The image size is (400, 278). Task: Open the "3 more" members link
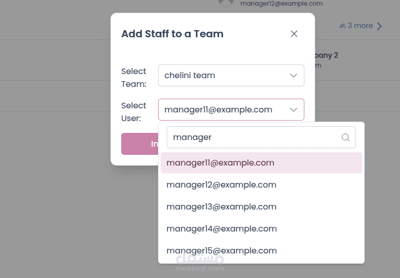[x=360, y=26]
